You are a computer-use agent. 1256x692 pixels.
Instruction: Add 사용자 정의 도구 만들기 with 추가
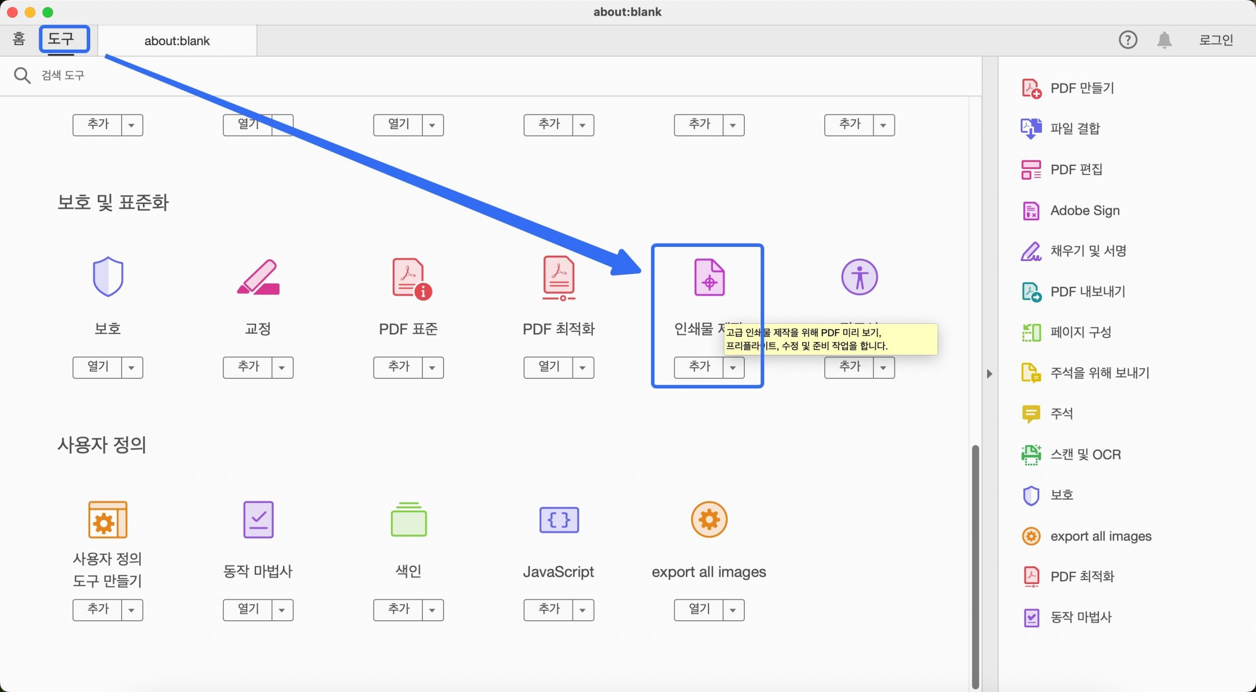[98, 610]
